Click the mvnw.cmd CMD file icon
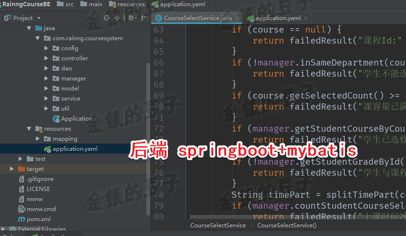The height and width of the screenshot is (236, 406). tap(22, 209)
